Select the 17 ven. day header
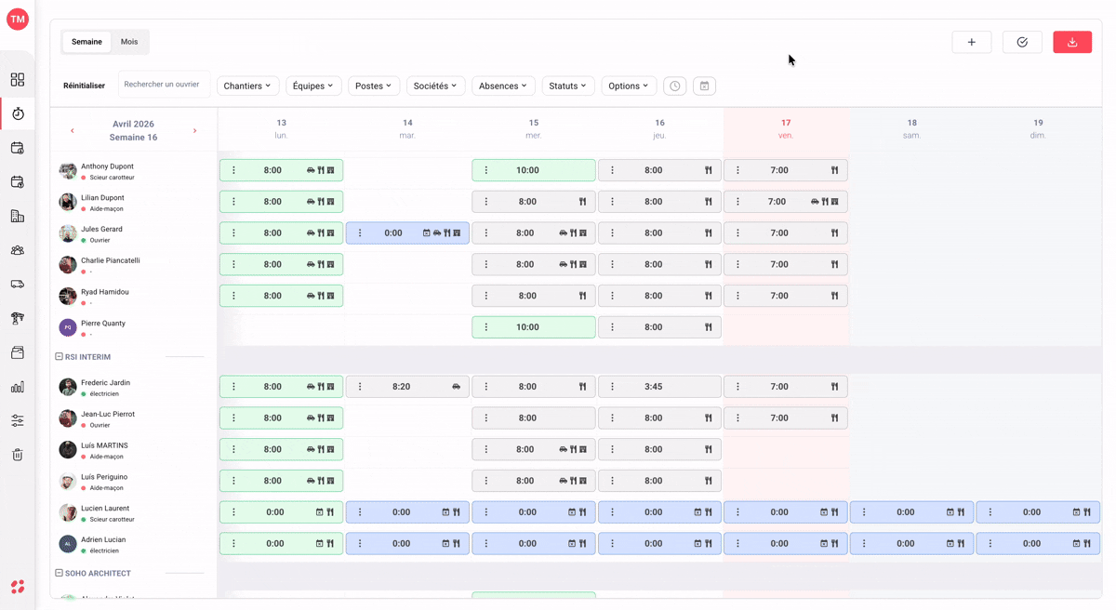Image resolution: width=1116 pixels, height=610 pixels. coord(786,129)
